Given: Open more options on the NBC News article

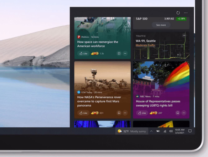Looking at the screenshot, I should pos(184,113).
